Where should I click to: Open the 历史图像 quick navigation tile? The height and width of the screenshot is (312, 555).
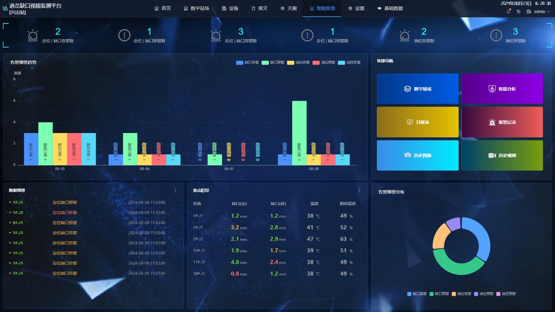pos(418,155)
